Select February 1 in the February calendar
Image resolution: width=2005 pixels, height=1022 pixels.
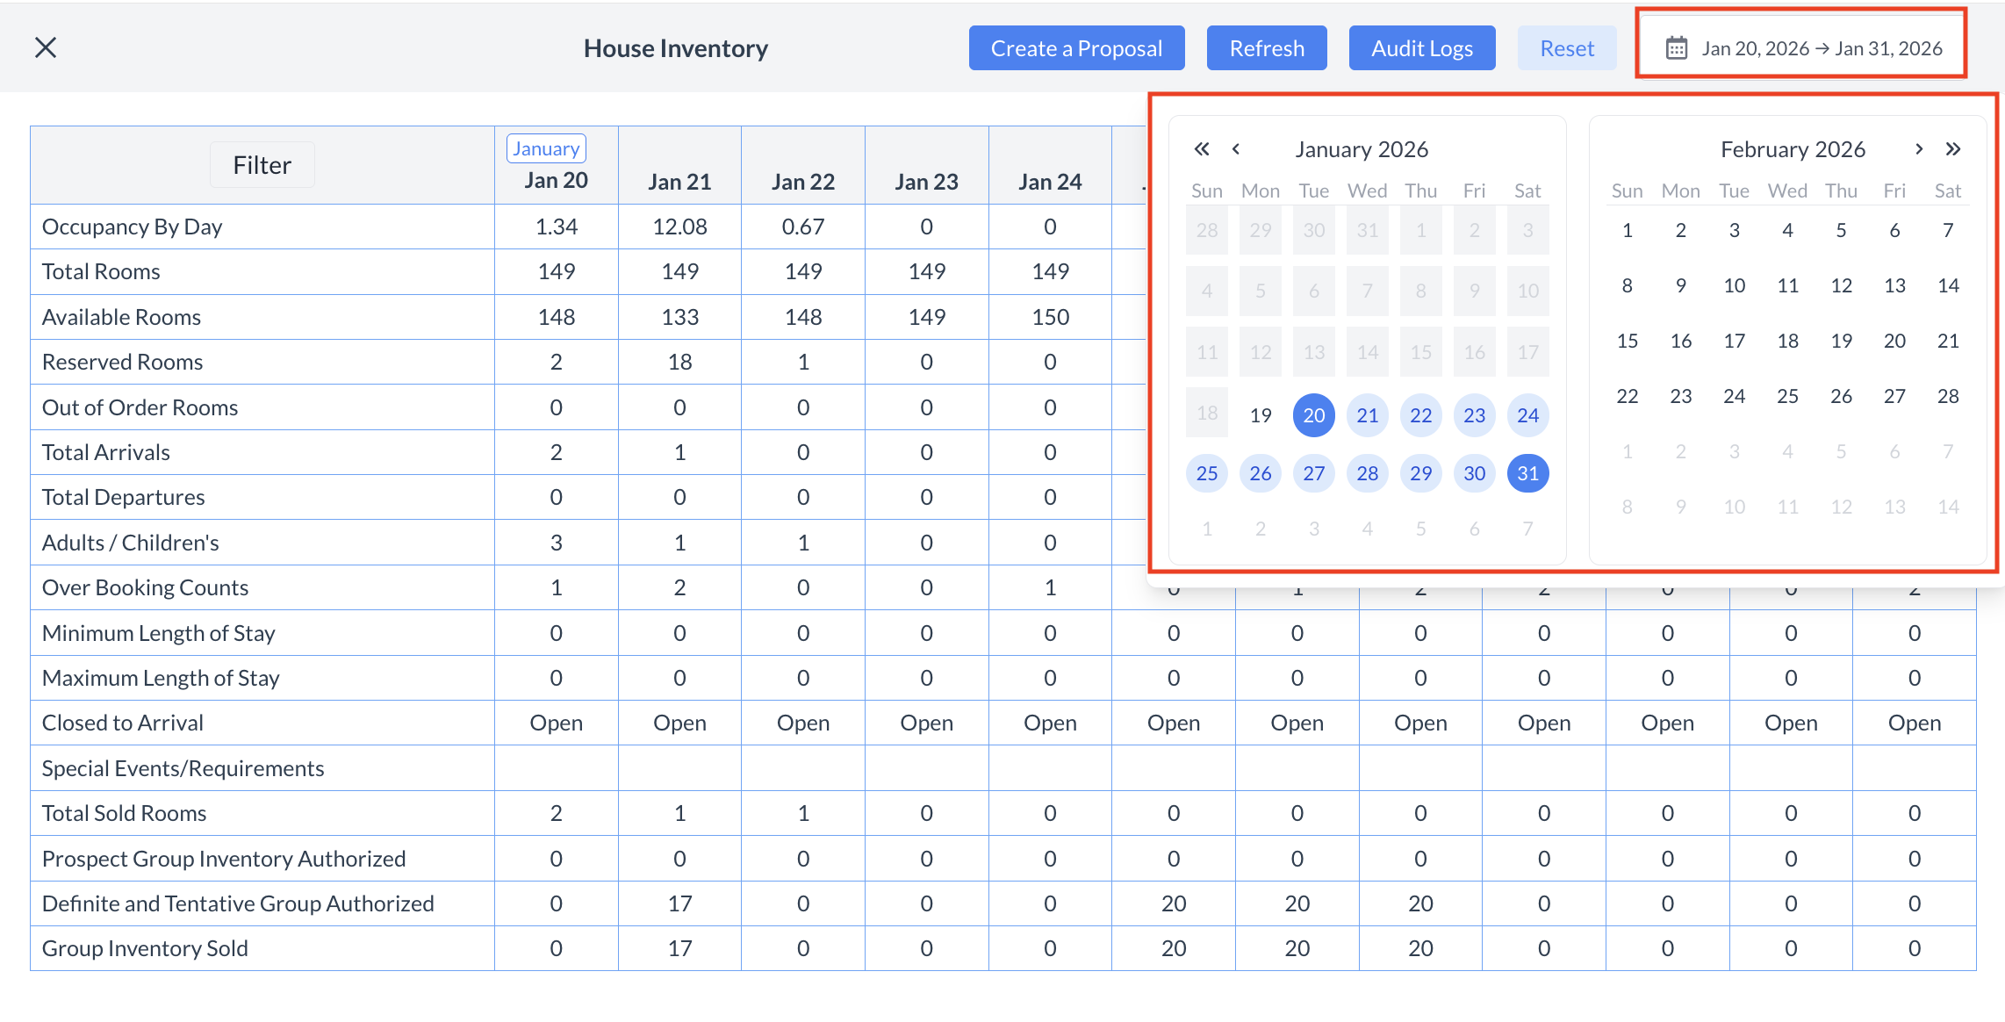point(1627,229)
